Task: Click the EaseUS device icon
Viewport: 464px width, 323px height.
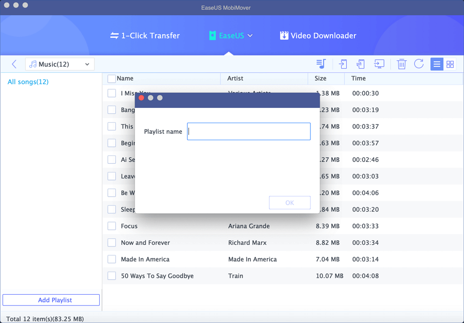Action: tap(213, 36)
